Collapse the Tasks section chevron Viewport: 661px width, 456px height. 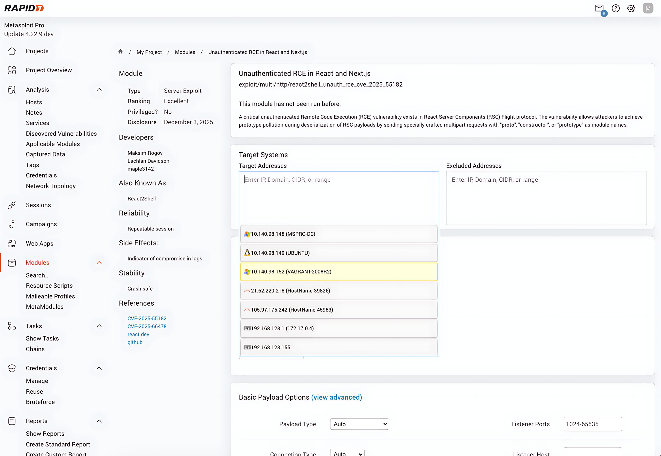(x=99, y=326)
